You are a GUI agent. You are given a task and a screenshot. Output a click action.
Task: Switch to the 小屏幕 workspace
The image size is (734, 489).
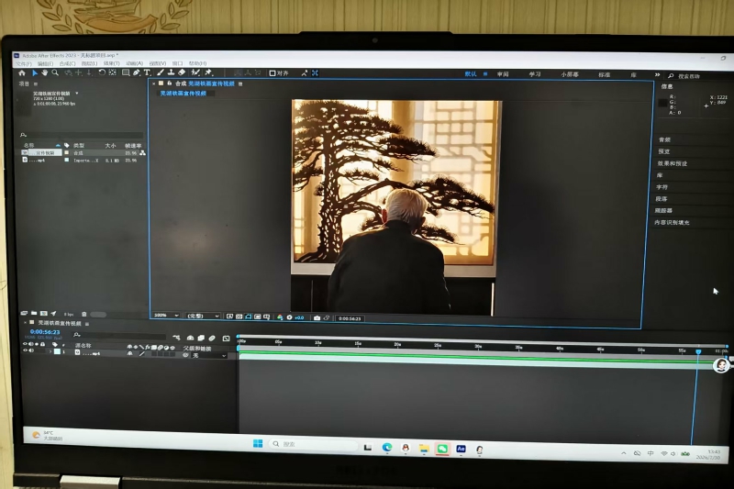pyautogui.click(x=570, y=74)
